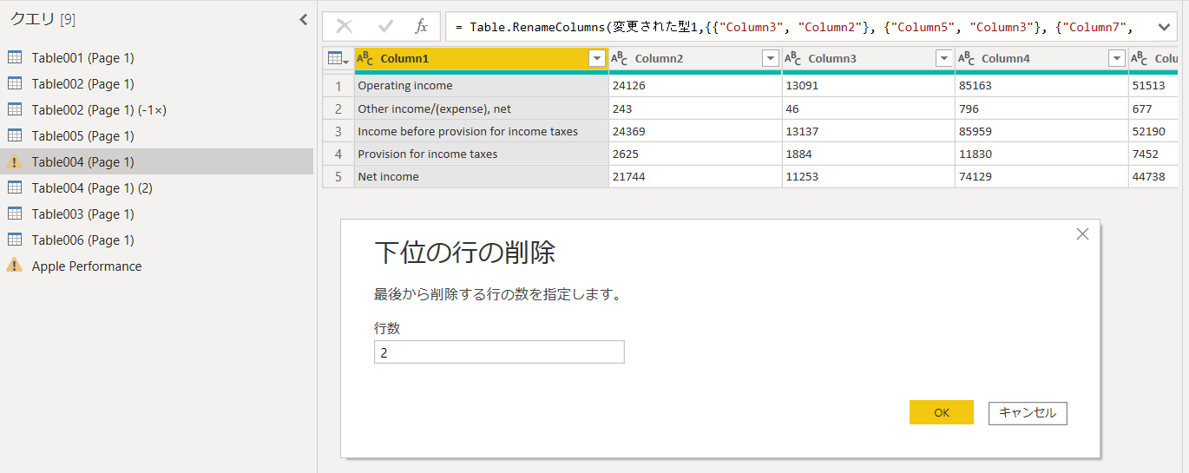This screenshot has width=1189, height=473.
Task: Click the cell with value 85163
Action: (1041, 86)
